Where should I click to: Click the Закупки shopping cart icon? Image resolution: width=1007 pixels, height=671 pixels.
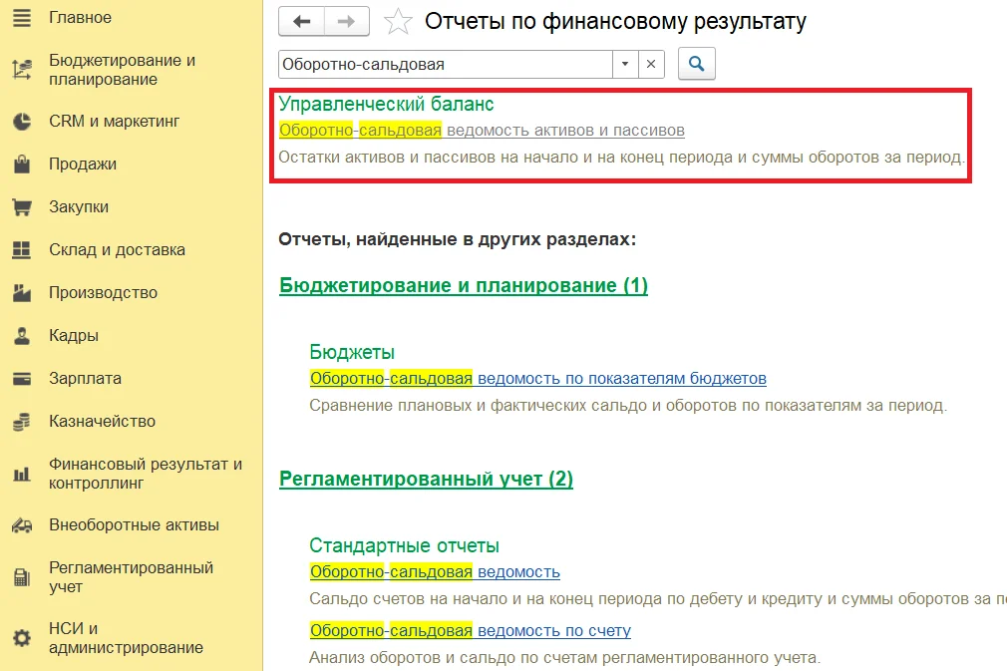[21, 207]
